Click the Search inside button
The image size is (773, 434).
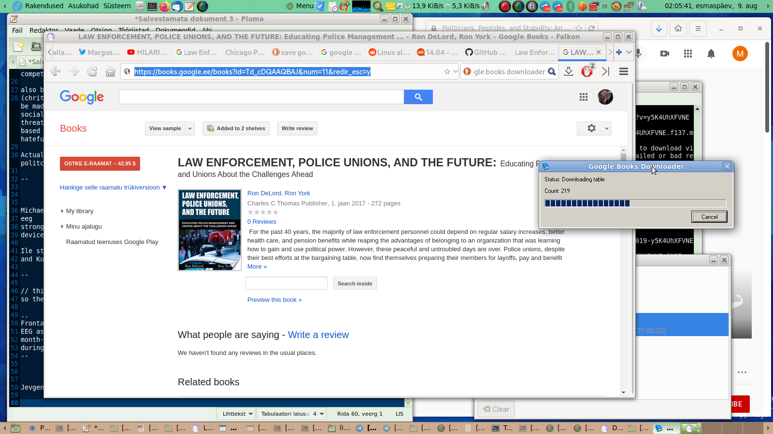355,284
